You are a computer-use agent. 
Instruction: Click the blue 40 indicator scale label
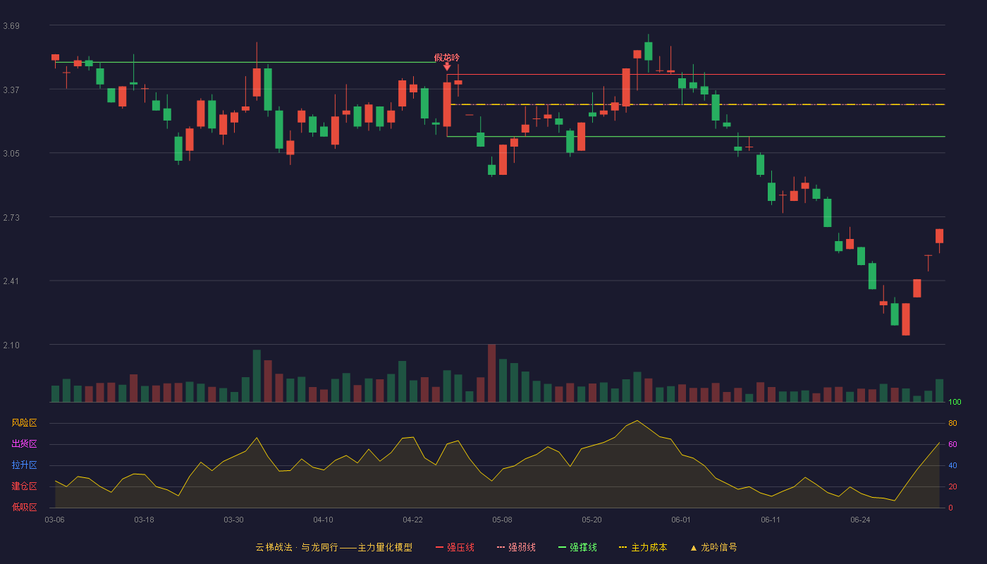pos(952,466)
